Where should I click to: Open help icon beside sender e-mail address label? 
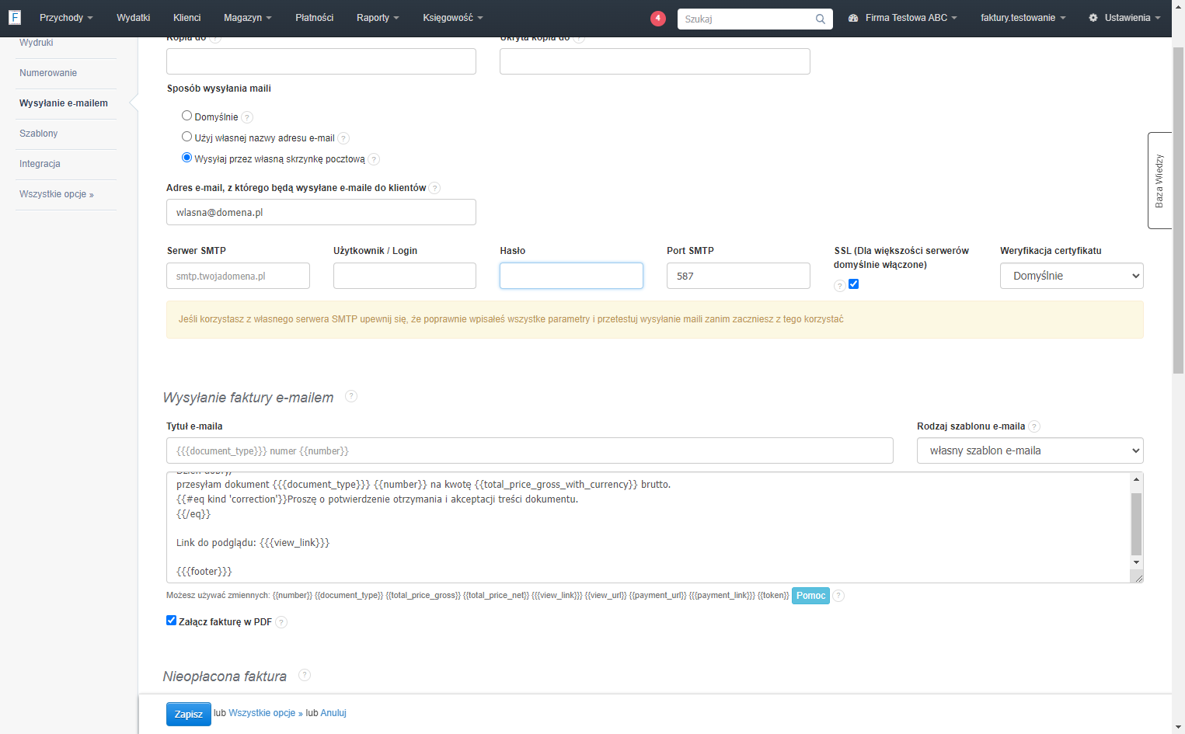[x=434, y=188]
